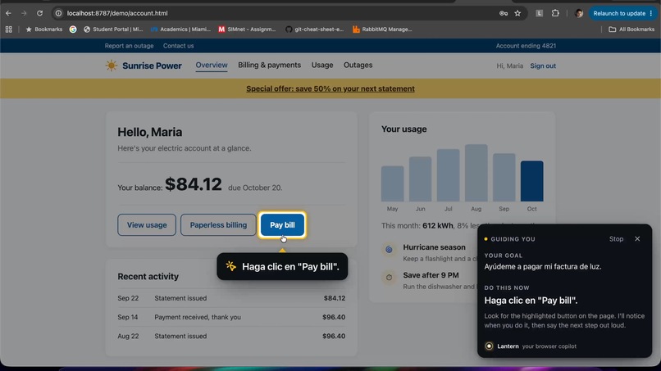Click the October usage bar
The image size is (661, 371).
tap(532, 181)
